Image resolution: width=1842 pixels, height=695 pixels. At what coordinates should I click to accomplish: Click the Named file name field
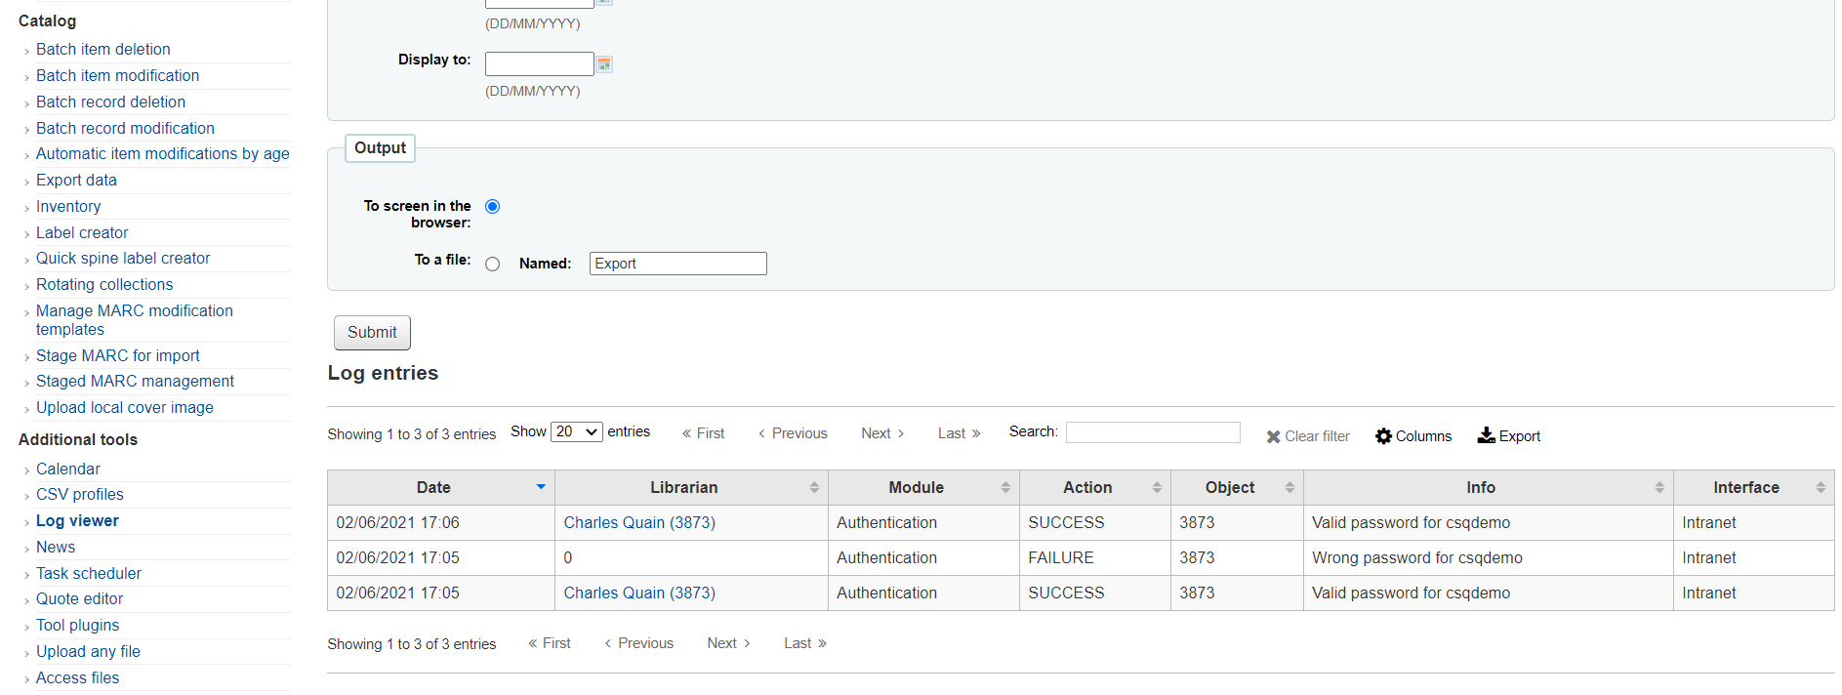[677, 264]
